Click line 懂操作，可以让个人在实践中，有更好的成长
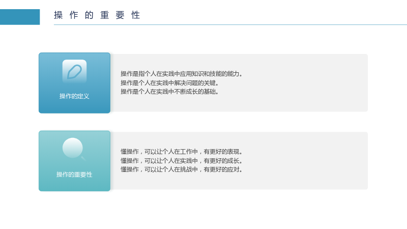Image resolution: width=407 pixels, height=229 pixels. 182,161
